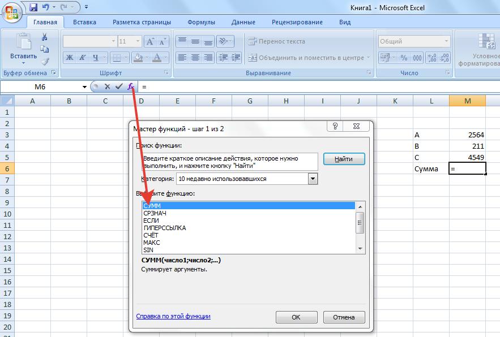Toggle italic (К) formatting

[82, 58]
